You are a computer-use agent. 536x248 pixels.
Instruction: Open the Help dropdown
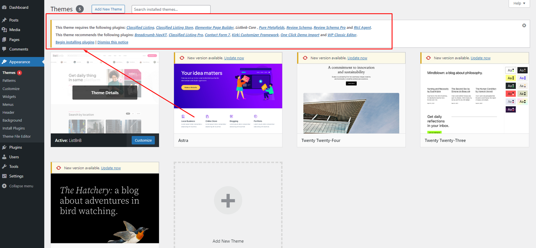click(x=519, y=3)
